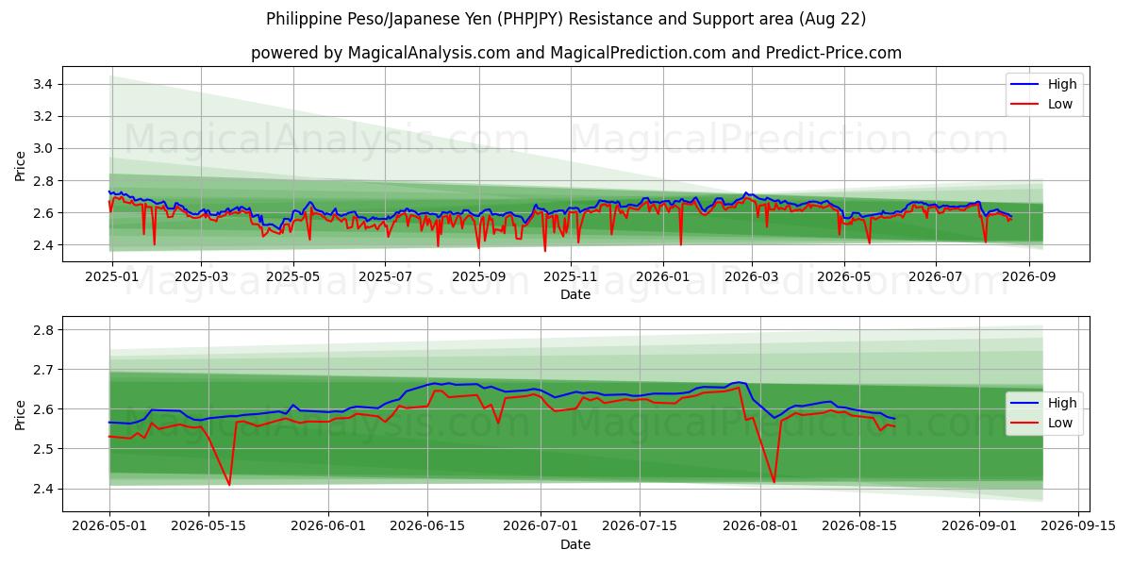Click the bottom chart y-axis value '2.4'
The height and width of the screenshot is (566, 1132).
43,489
